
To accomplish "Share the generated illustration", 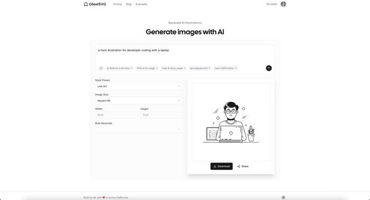I will (243, 166).
